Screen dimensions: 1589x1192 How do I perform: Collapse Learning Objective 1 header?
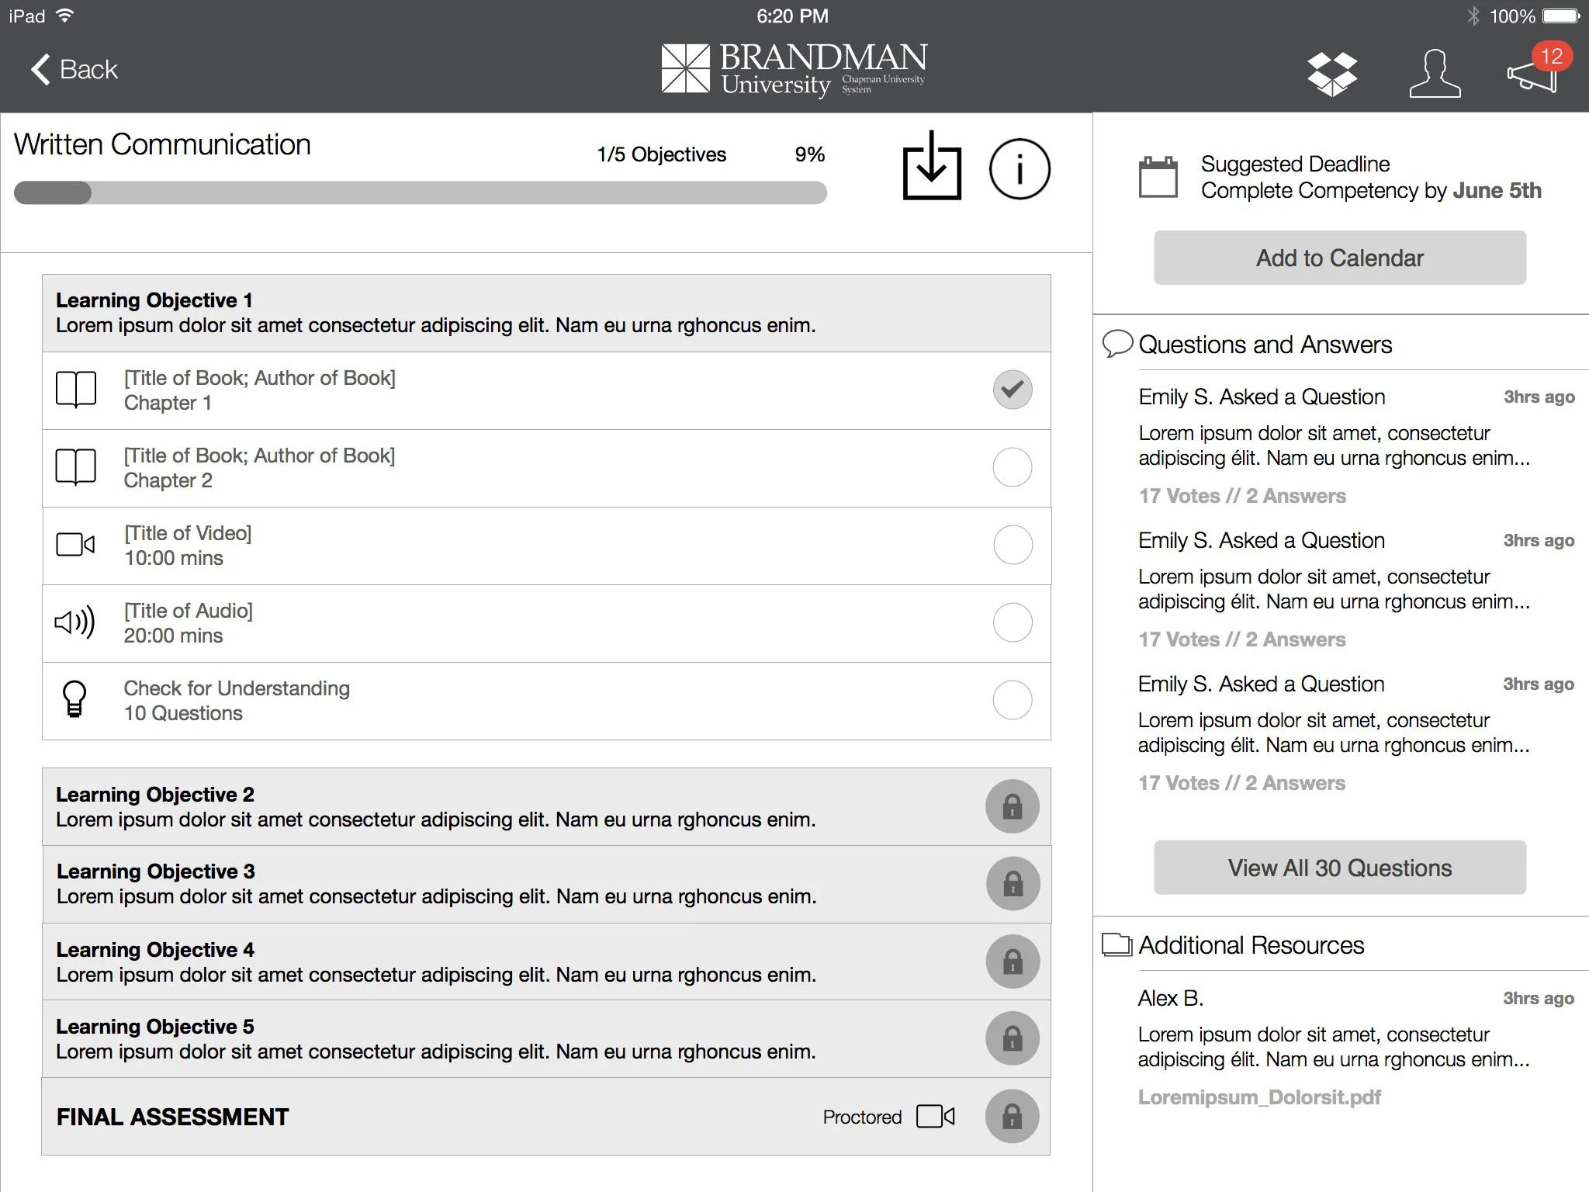coord(545,313)
